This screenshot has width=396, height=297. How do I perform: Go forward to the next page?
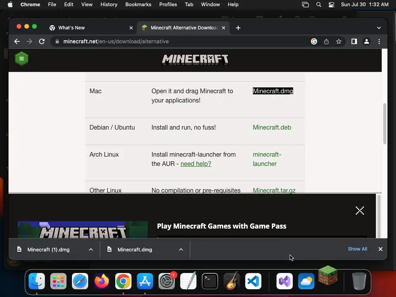click(29, 41)
